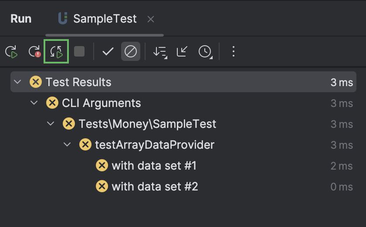Open the vertical three-dot more menu

coord(234,51)
